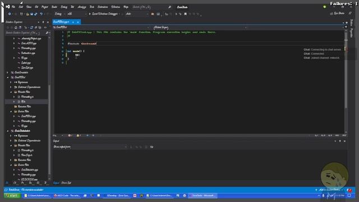The image size is (359, 202).
Task: Switch to the Output bottom tab
Action: point(56,183)
